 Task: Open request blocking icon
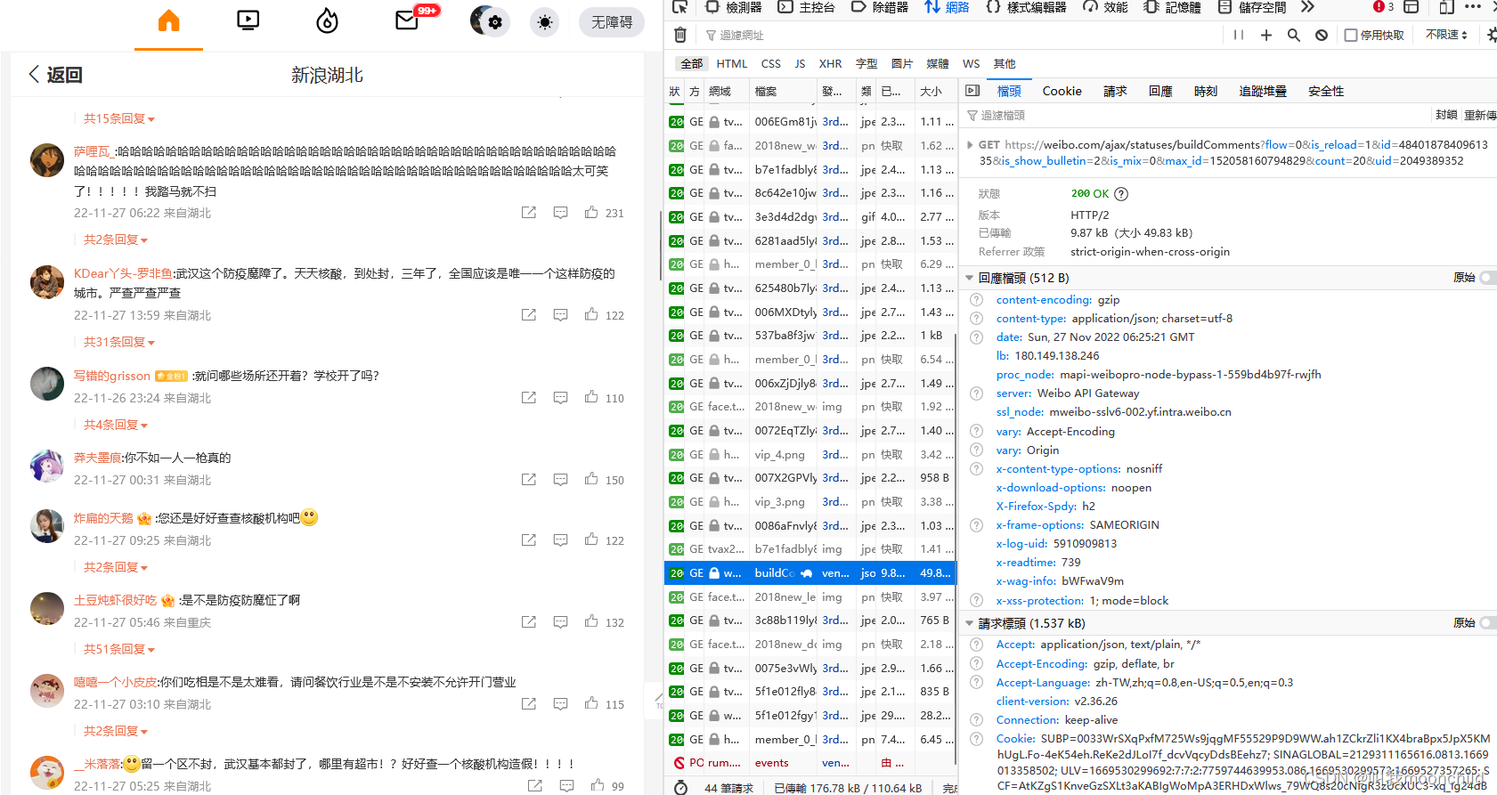coord(1322,35)
